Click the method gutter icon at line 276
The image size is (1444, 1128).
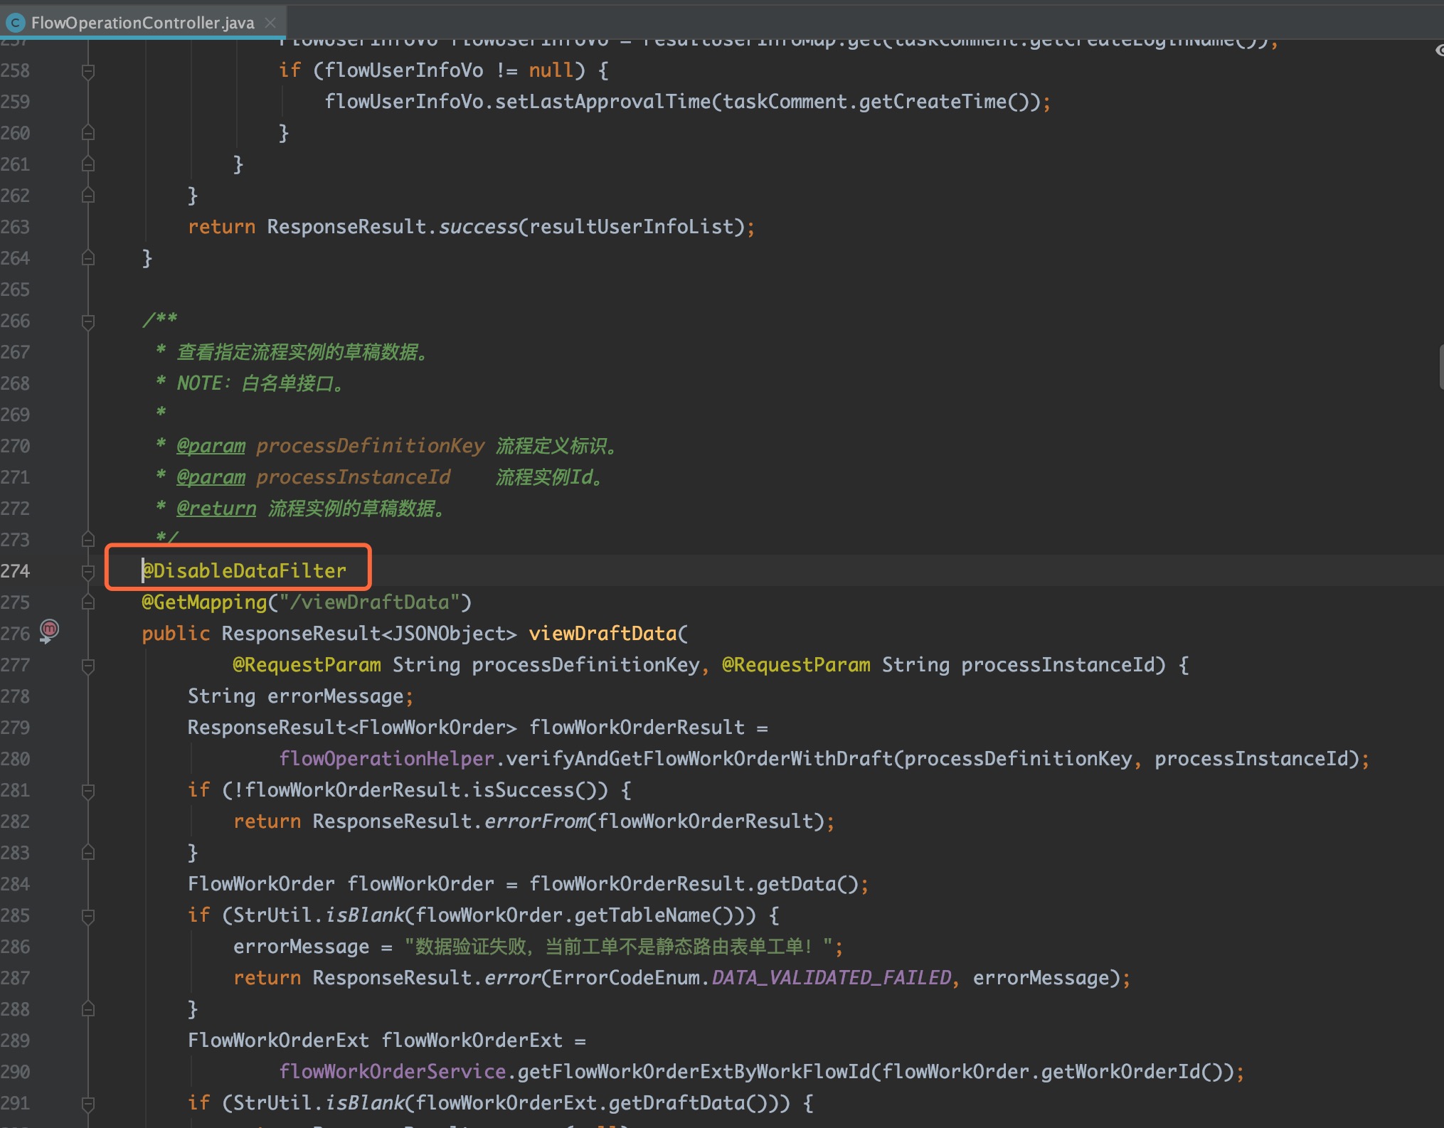pyautogui.click(x=48, y=630)
